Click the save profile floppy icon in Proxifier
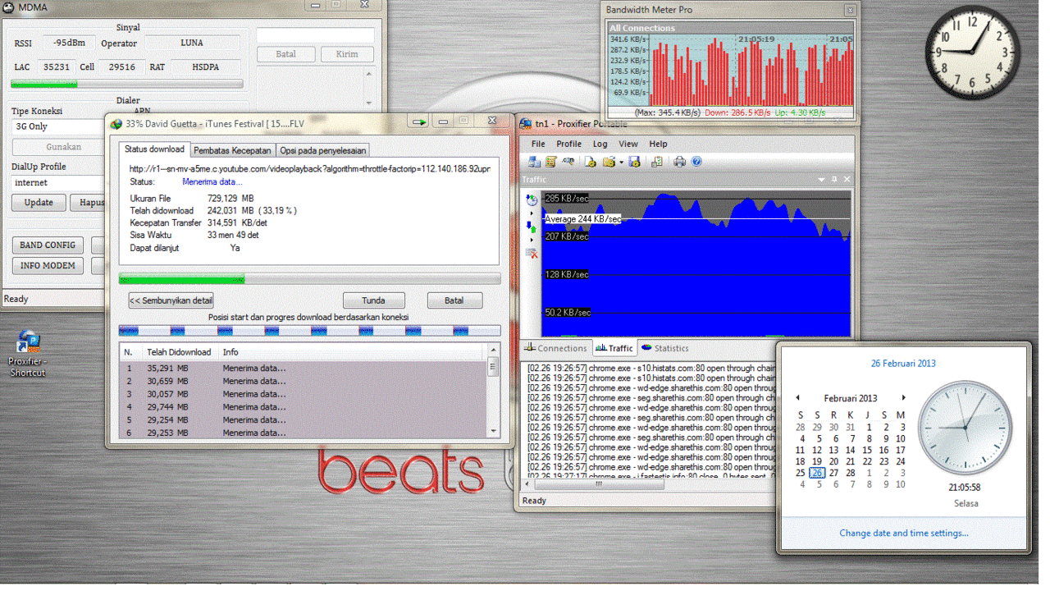Screen dimensions: 1050x591 tap(634, 162)
